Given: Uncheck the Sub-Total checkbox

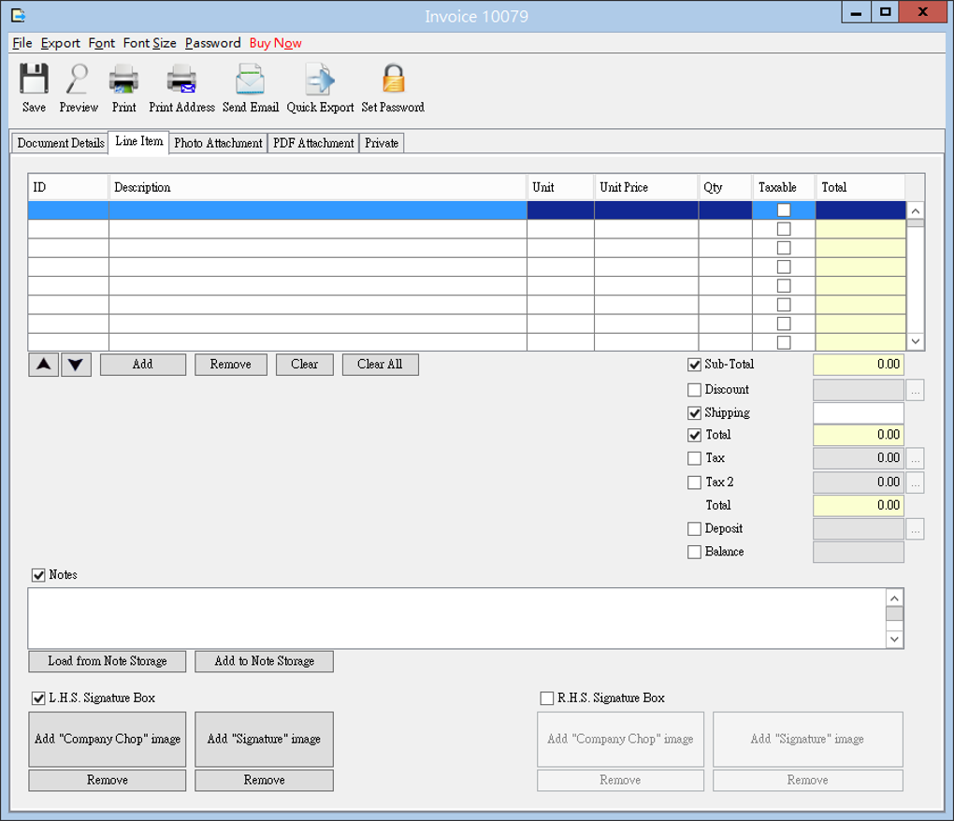Looking at the screenshot, I should coord(694,365).
